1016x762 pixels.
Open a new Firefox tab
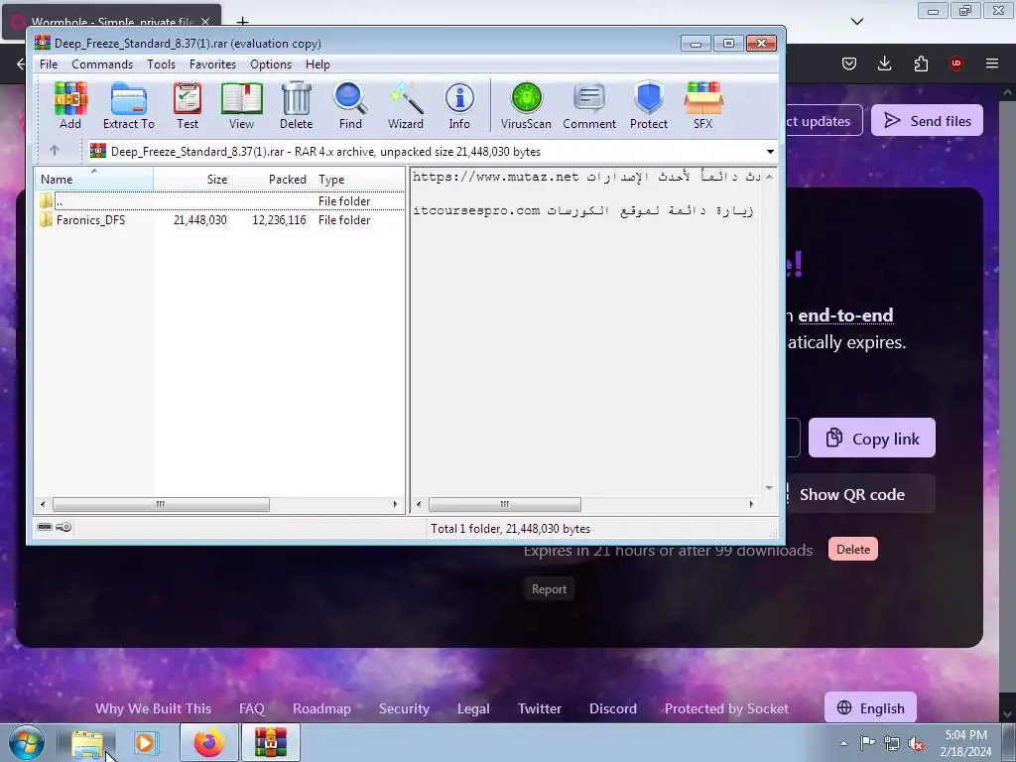point(242,22)
